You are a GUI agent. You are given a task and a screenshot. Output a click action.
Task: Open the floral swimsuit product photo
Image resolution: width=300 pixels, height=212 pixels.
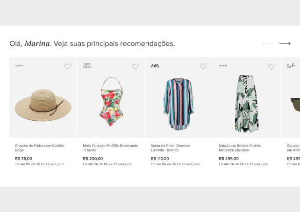pyautogui.click(x=111, y=102)
